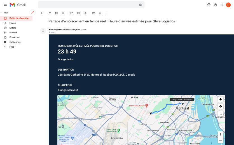The height and width of the screenshot is (145, 234).
Task: Snooze this email with clock icon
Action: (78, 13)
